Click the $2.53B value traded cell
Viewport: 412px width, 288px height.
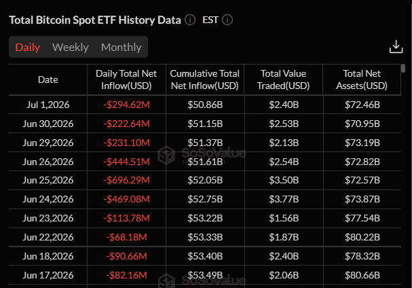(284, 124)
